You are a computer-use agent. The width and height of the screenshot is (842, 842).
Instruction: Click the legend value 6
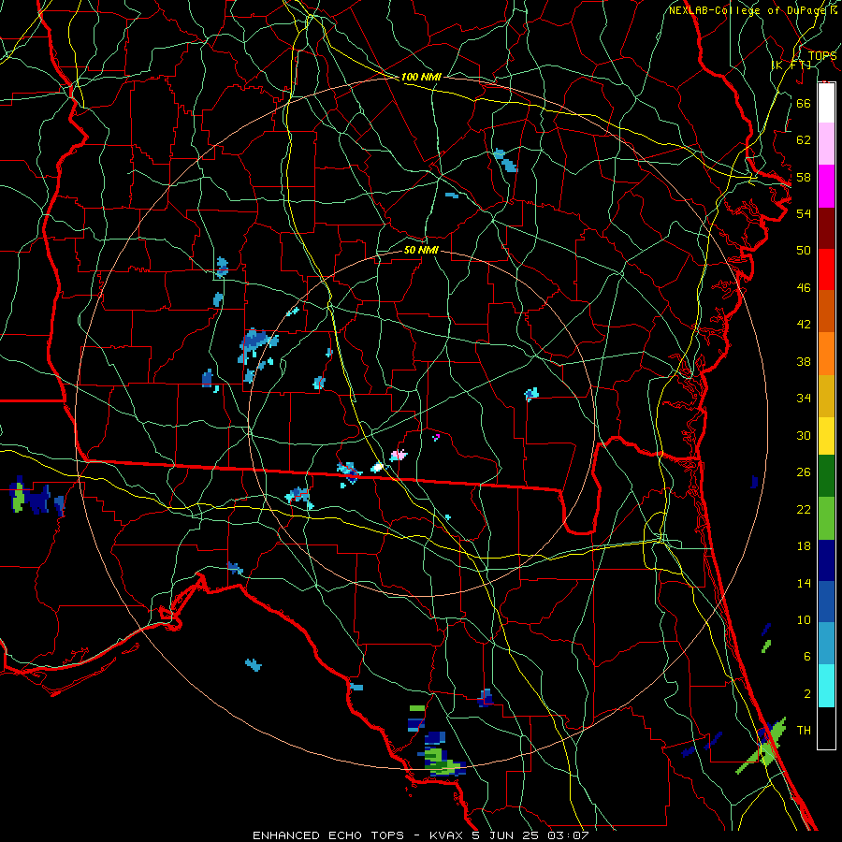tap(806, 657)
